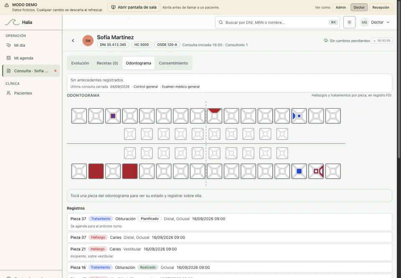Viewport: 401px width, 278px height.
Task: Click the MS user avatar
Action: [364, 23]
